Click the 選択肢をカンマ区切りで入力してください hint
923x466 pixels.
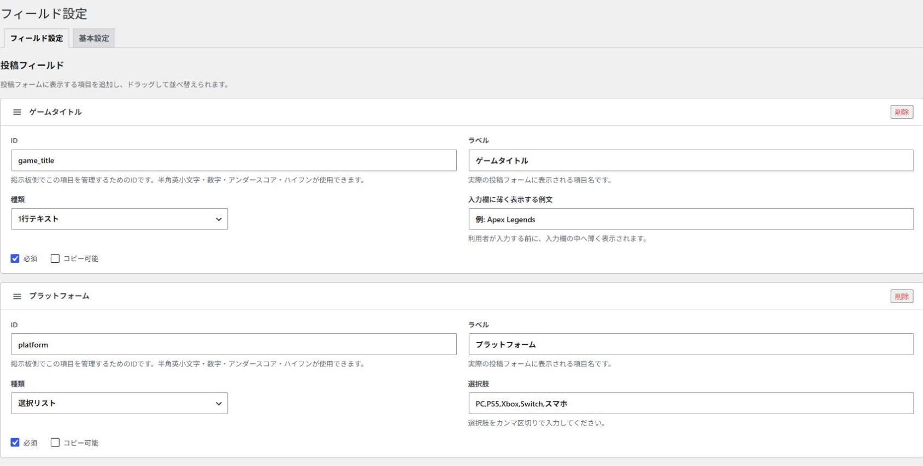click(537, 423)
